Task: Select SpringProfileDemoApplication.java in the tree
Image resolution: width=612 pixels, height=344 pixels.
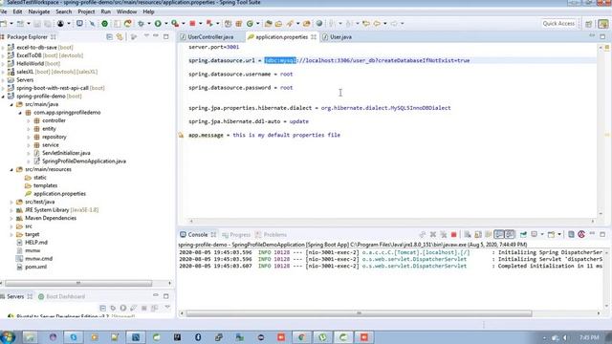Action: (84, 161)
